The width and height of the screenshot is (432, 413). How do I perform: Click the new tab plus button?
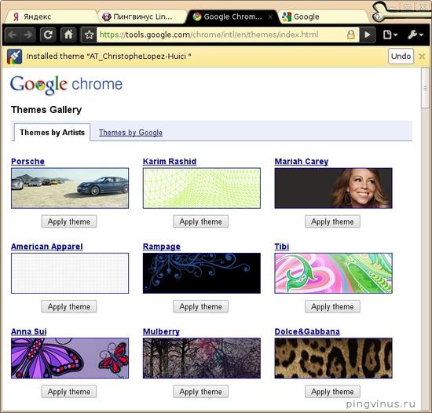pos(377,16)
